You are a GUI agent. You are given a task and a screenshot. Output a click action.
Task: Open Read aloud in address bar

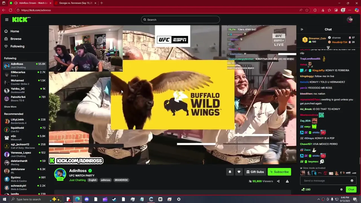[x=301, y=10]
